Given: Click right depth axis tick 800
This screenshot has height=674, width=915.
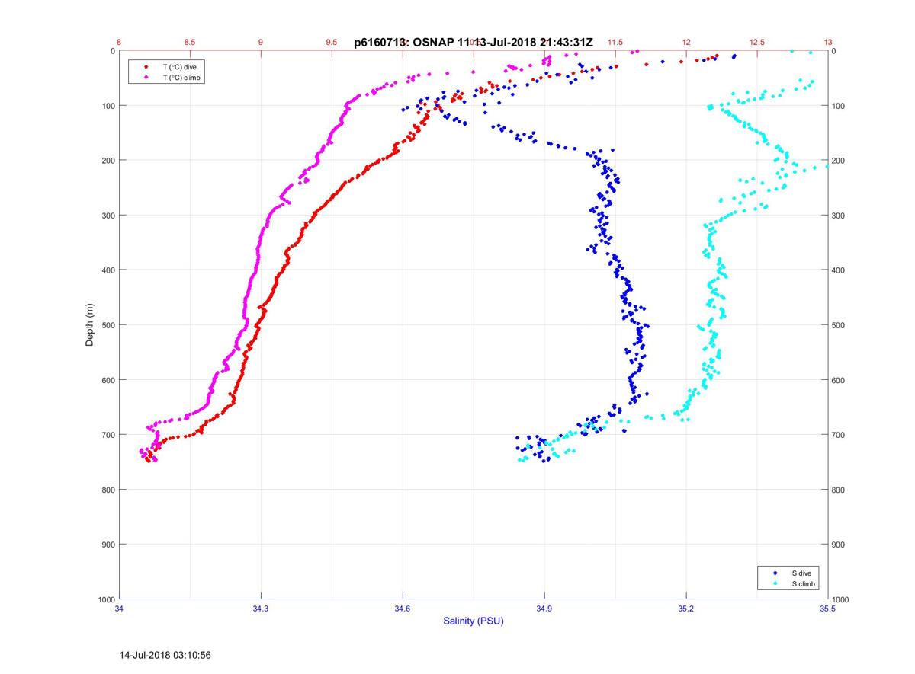Looking at the screenshot, I should tap(839, 490).
